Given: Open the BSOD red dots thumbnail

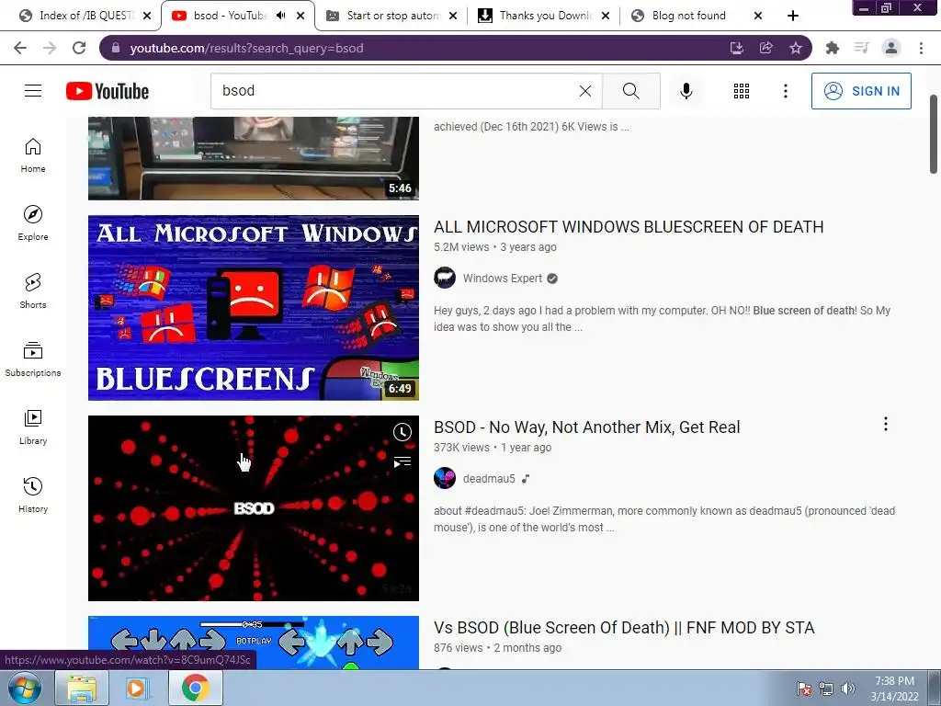Looking at the screenshot, I should click(x=254, y=508).
